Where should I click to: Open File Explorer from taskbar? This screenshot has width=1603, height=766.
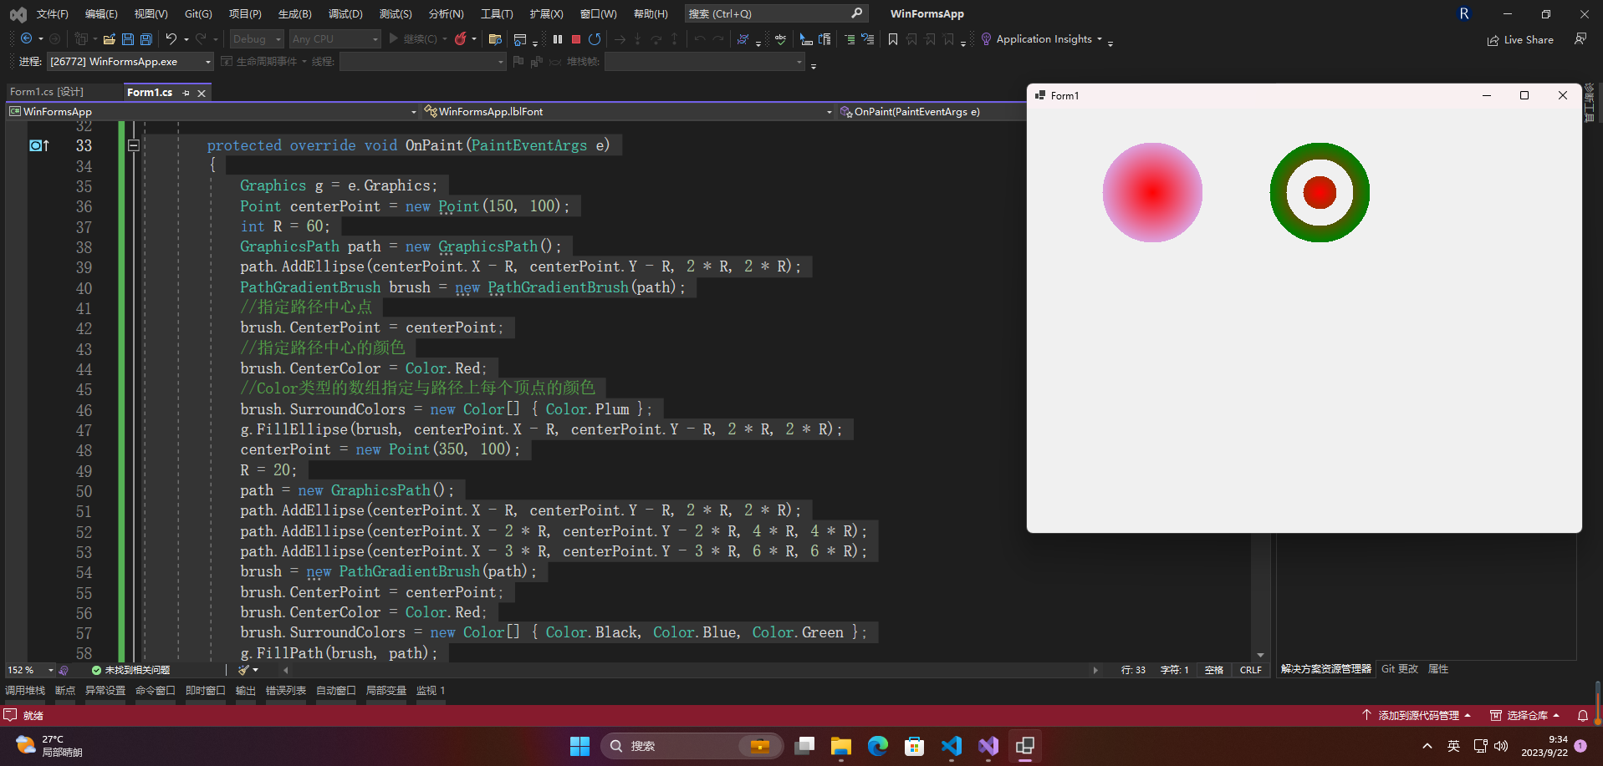pos(841,746)
